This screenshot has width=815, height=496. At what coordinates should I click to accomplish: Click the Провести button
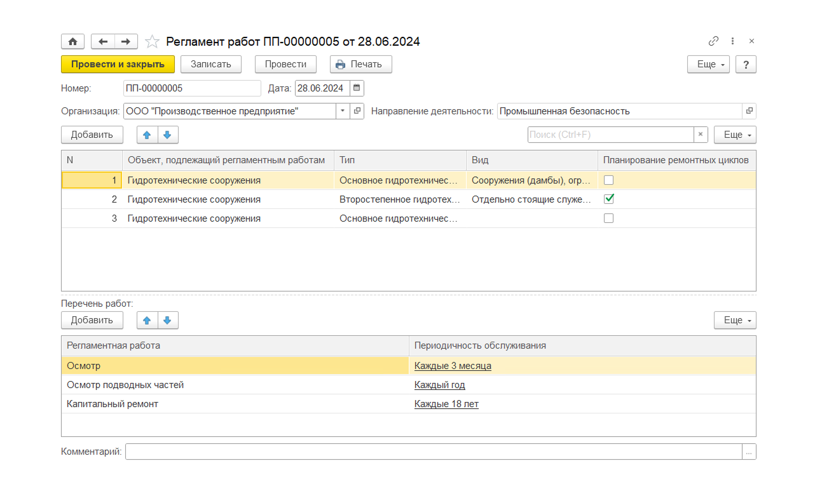coord(285,64)
